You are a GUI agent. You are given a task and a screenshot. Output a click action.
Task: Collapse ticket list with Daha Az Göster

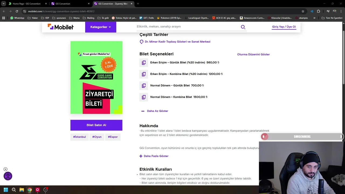[x=155, y=111]
